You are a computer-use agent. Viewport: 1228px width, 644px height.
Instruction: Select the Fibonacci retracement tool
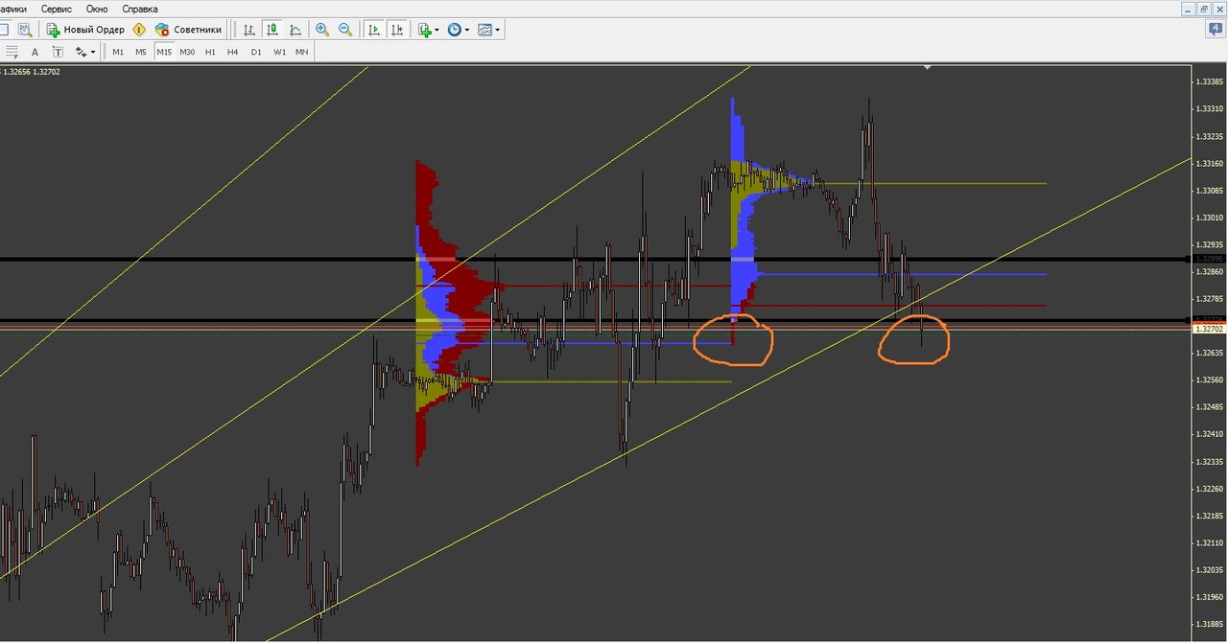[12, 52]
